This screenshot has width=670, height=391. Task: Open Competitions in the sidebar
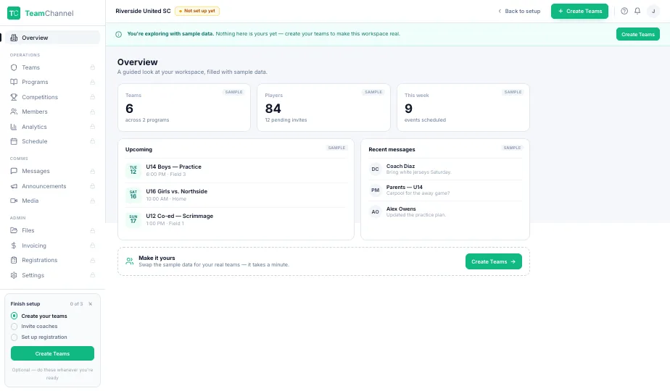click(x=52, y=97)
